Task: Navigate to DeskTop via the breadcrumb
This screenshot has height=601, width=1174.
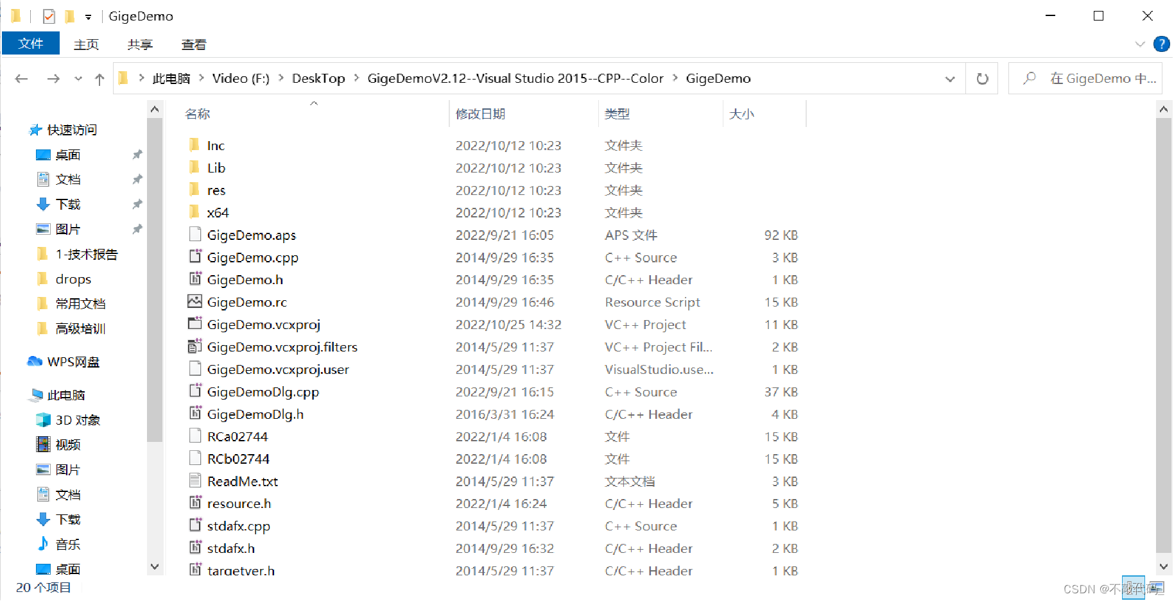Action: pyautogui.click(x=318, y=78)
